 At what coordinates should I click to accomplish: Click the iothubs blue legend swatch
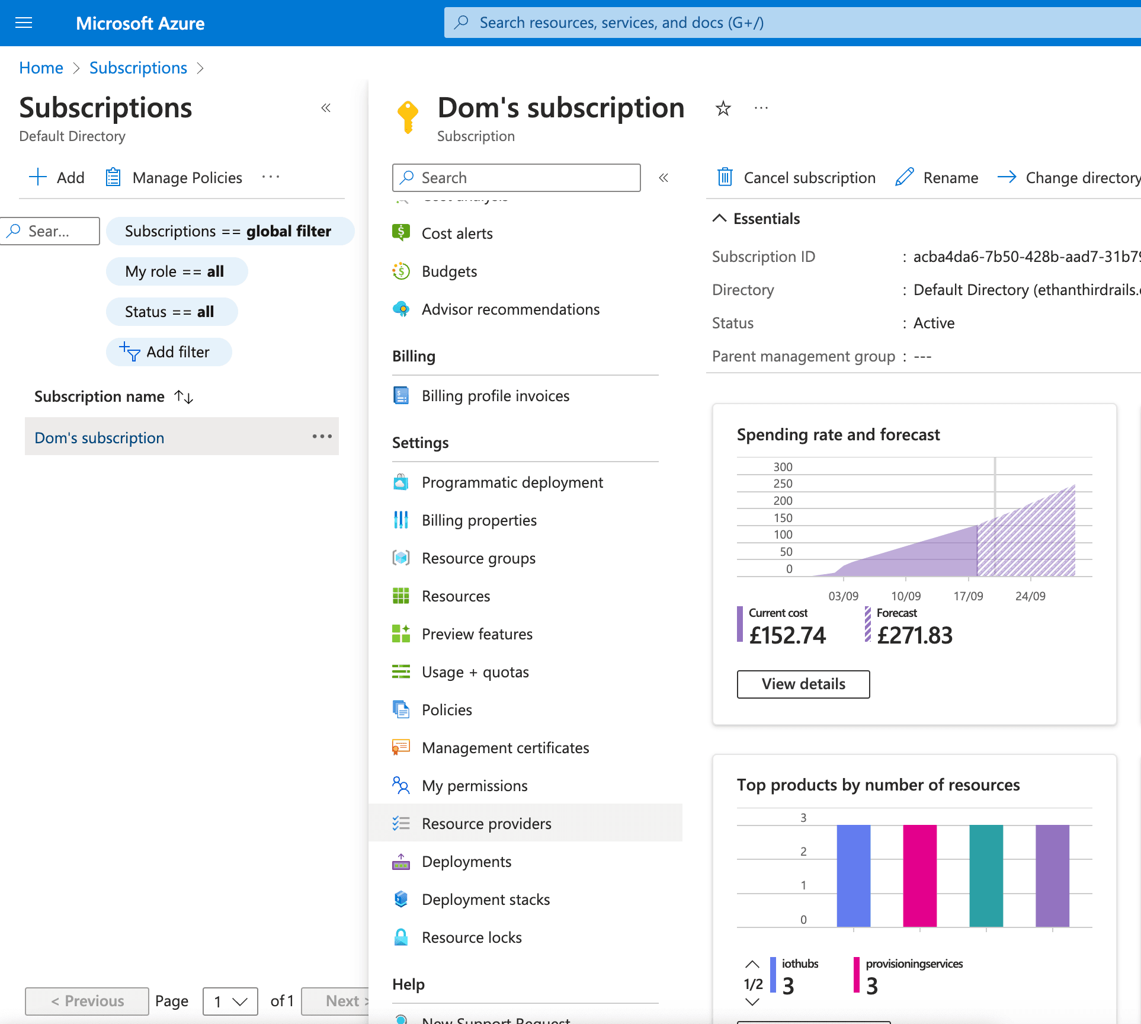(773, 974)
